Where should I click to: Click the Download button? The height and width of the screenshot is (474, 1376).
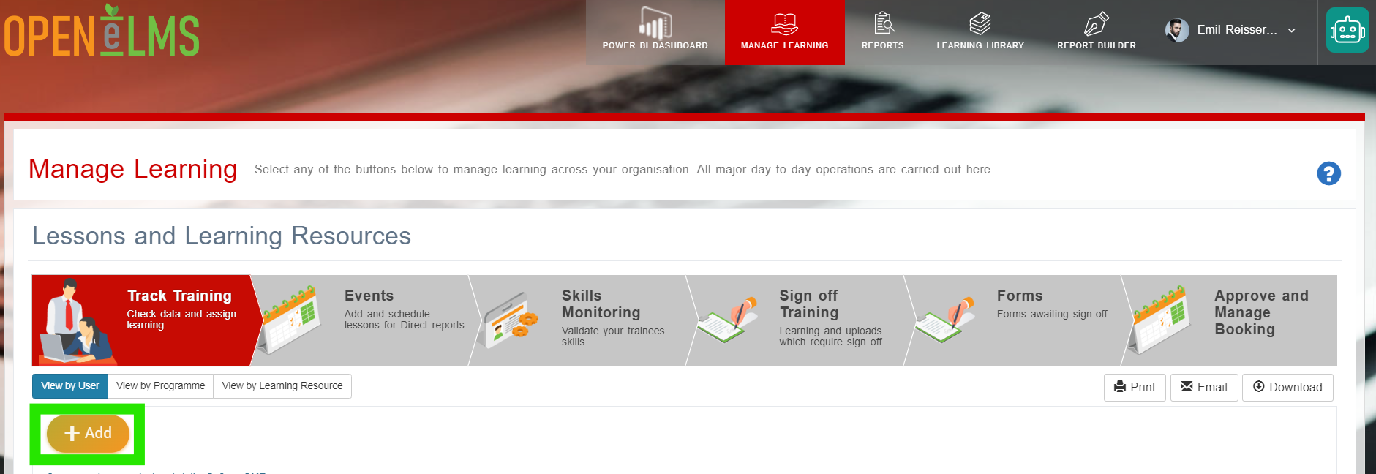click(x=1287, y=388)
